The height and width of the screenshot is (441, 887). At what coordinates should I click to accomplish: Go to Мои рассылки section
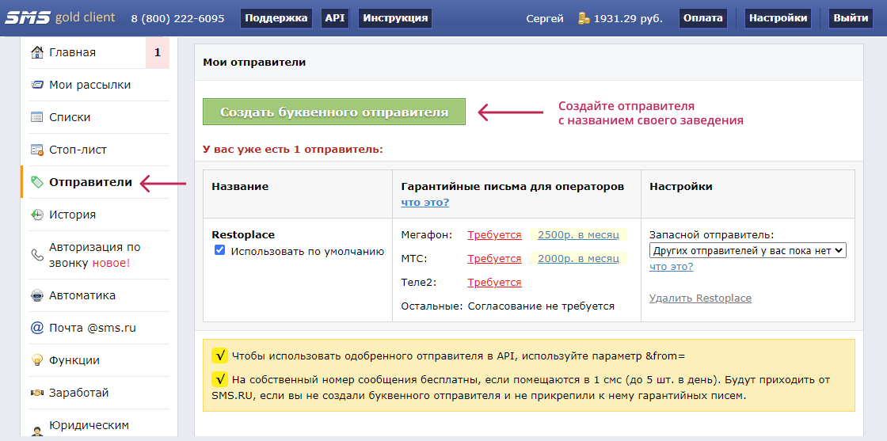[90, 85]
